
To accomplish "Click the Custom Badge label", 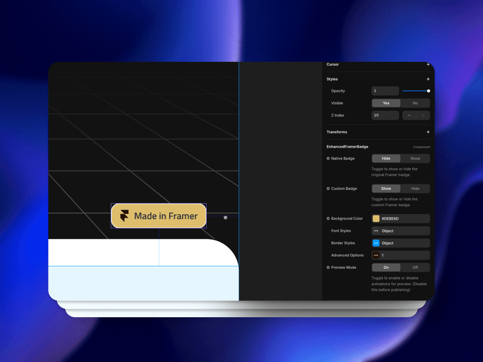I will point(344,189).
